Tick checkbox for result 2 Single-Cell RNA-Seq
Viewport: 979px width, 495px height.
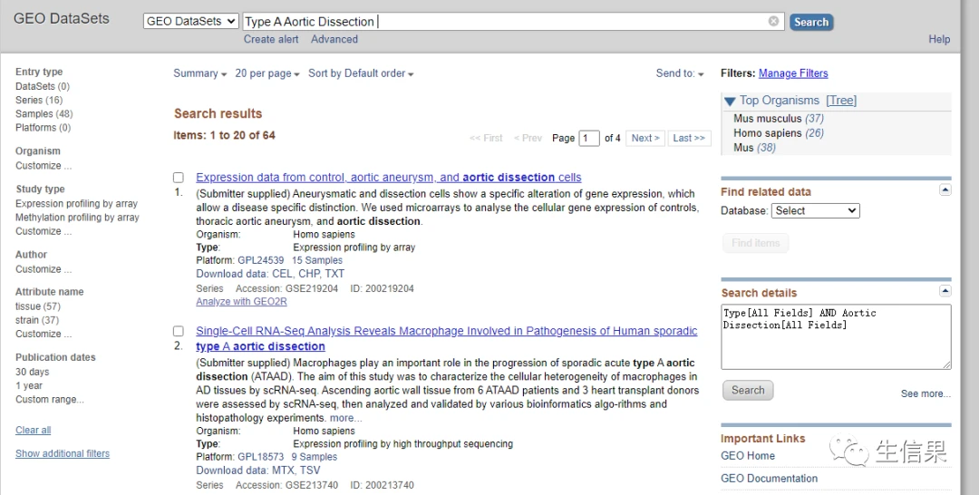point(179,332)
